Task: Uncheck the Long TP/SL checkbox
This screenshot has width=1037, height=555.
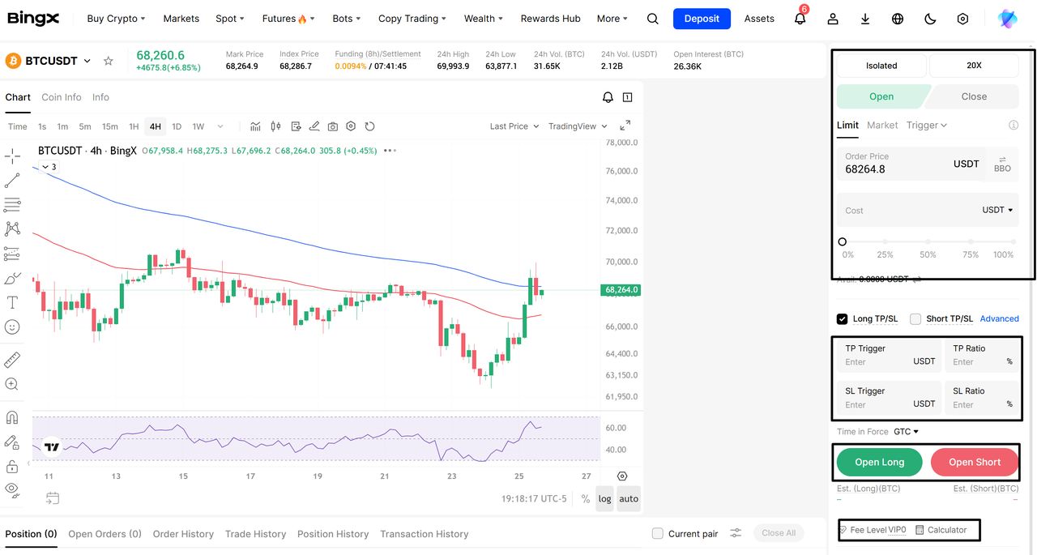Action: pyautogui.click(x=843, y=318)
